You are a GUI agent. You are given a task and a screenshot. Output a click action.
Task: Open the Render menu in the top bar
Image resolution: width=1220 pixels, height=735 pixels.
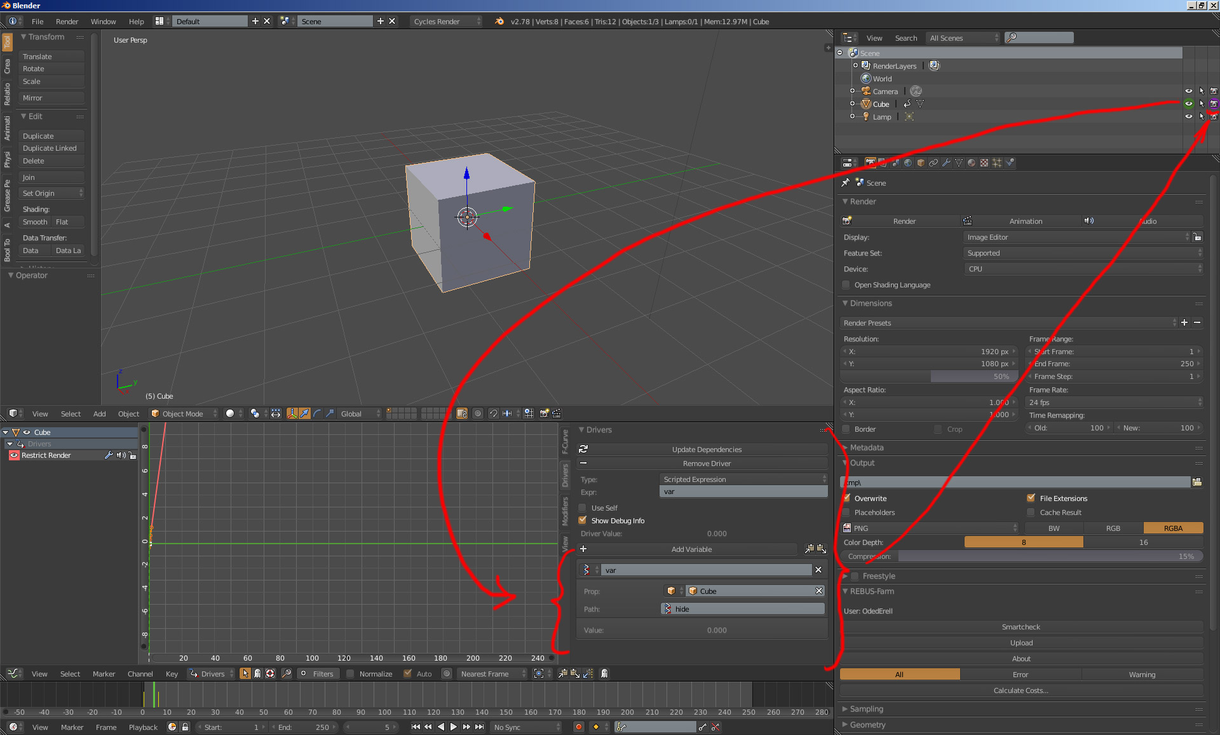67,21
